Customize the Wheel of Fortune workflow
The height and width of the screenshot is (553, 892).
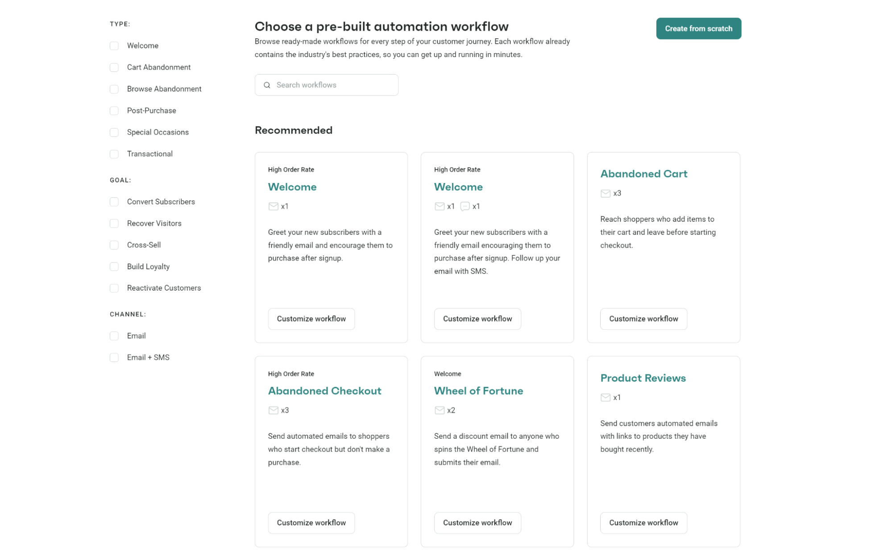[477, 523]
